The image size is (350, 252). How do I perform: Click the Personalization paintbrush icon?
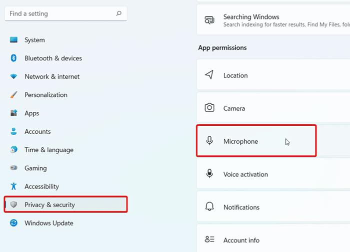[x=14, y=95]
